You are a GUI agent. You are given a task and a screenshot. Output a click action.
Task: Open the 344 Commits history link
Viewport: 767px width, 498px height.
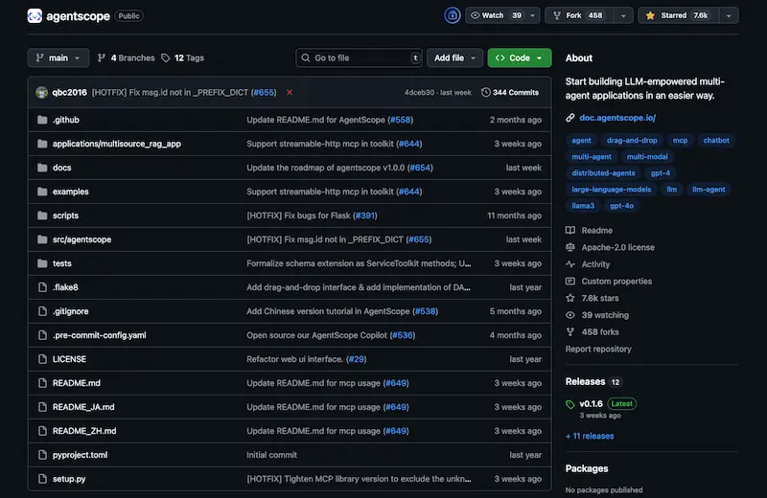(x=510, y=92)
